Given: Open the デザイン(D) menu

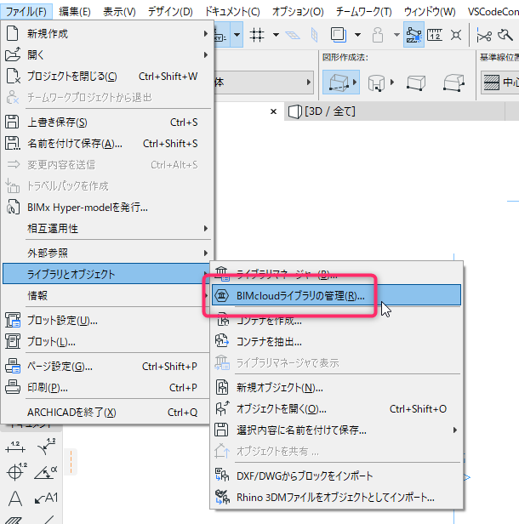Looking at the screenshot, I should click(x=170, y=12).
